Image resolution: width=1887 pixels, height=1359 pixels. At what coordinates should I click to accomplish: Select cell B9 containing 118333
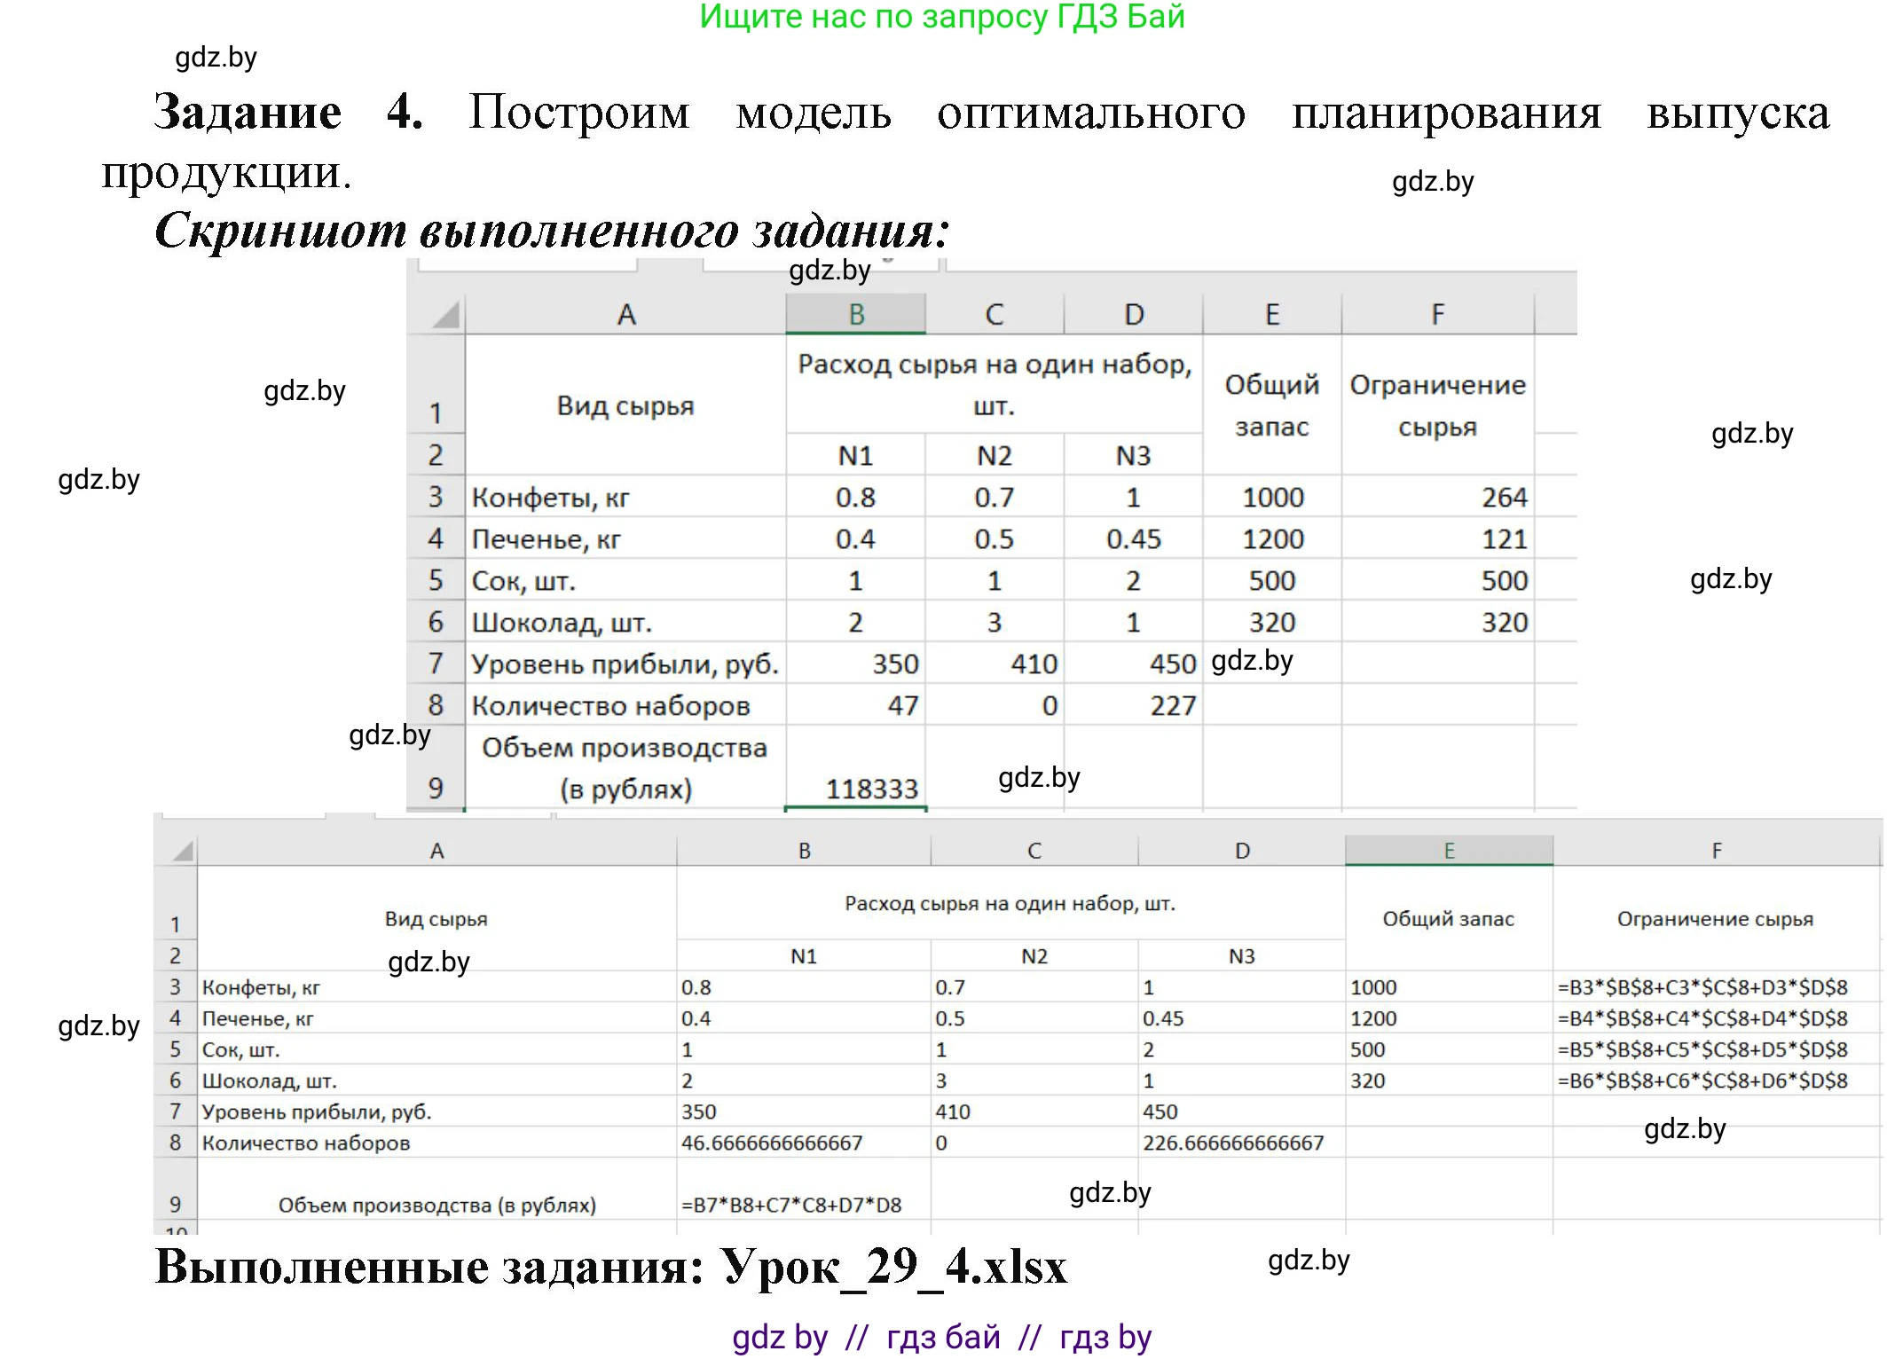856,786
